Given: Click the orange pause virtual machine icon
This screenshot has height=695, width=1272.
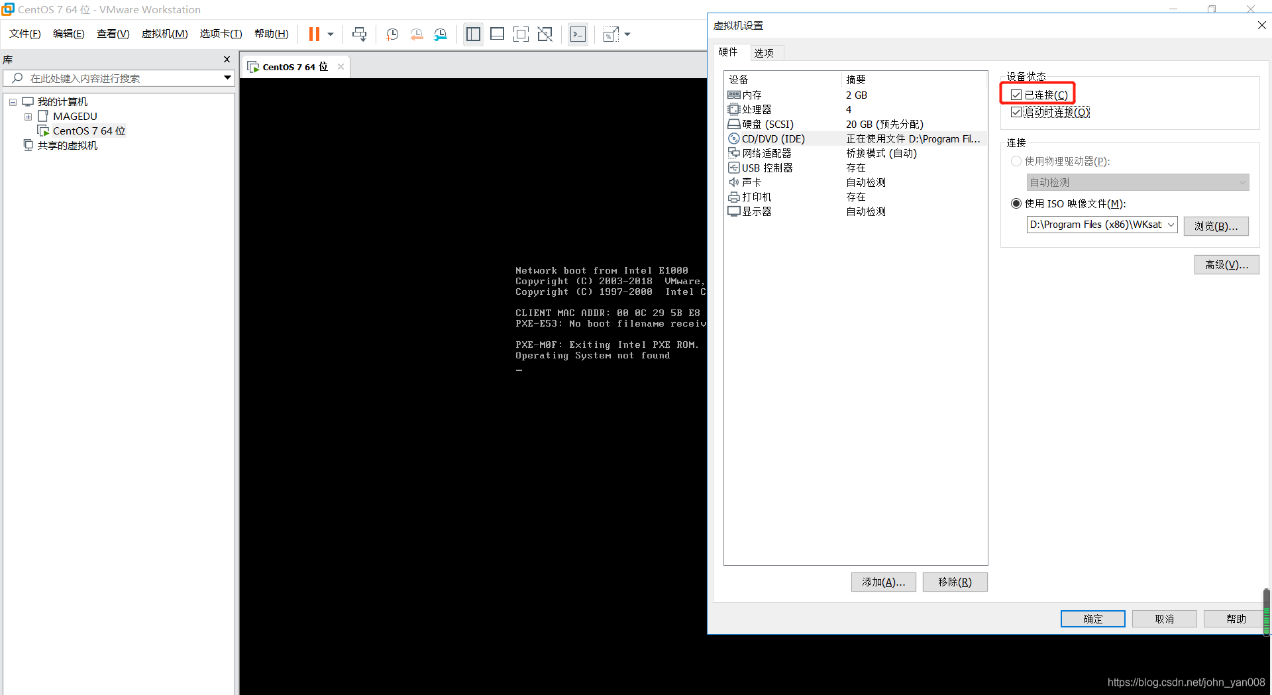Looking at the screenshot, I should point(314,34).
